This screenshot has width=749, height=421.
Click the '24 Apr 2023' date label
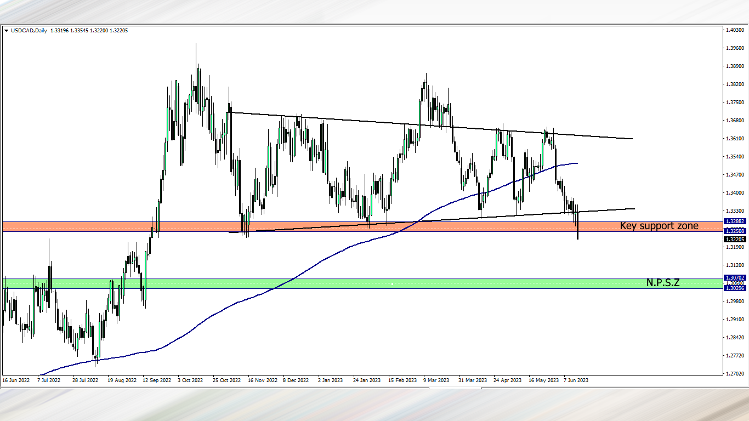(x=507, y=379)
